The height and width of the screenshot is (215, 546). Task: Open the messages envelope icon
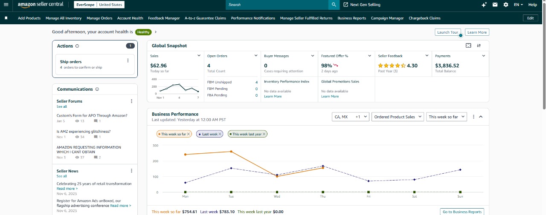(495, 5)
